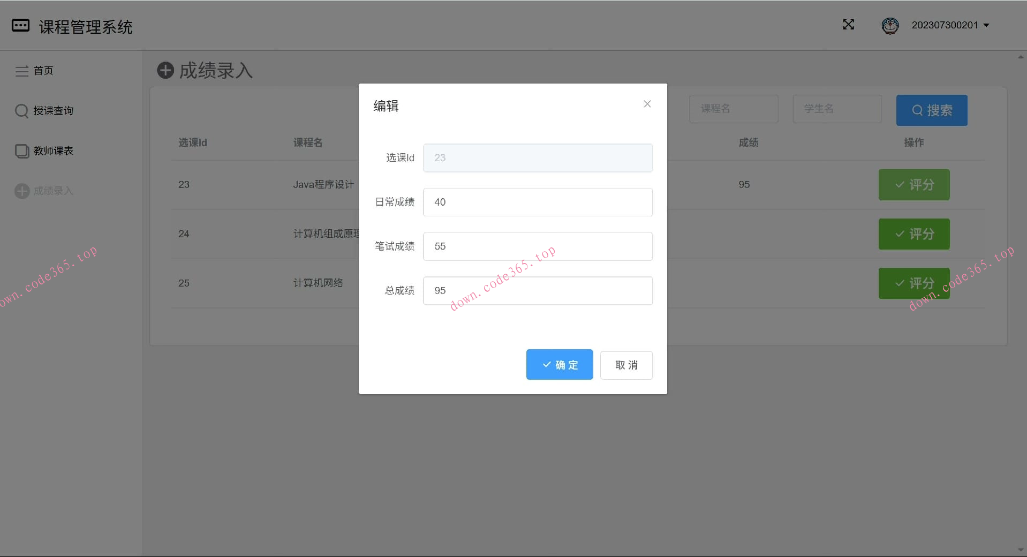Click the 学生名 search field
1027x557 pixels.
[836, 109]
